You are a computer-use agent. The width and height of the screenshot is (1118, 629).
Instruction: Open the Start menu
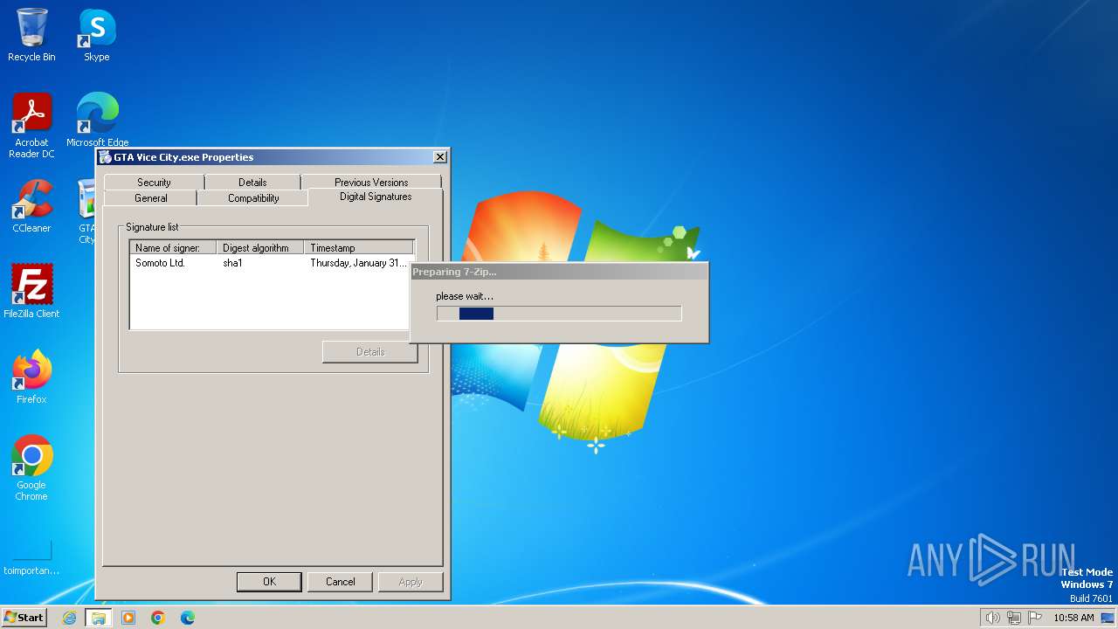pos(24,617)
